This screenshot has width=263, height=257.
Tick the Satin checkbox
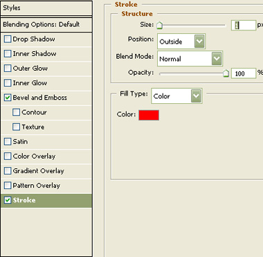pos(8,141)
